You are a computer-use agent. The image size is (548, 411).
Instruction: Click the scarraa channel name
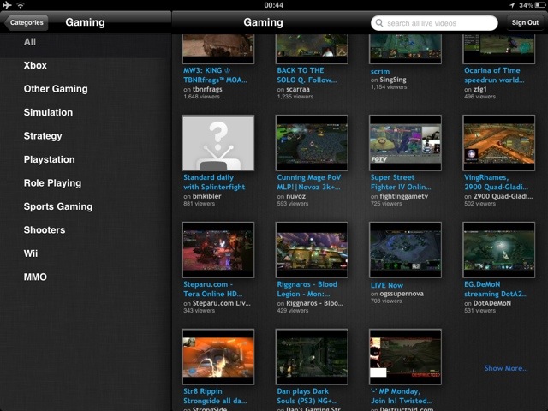pos(298,89)
